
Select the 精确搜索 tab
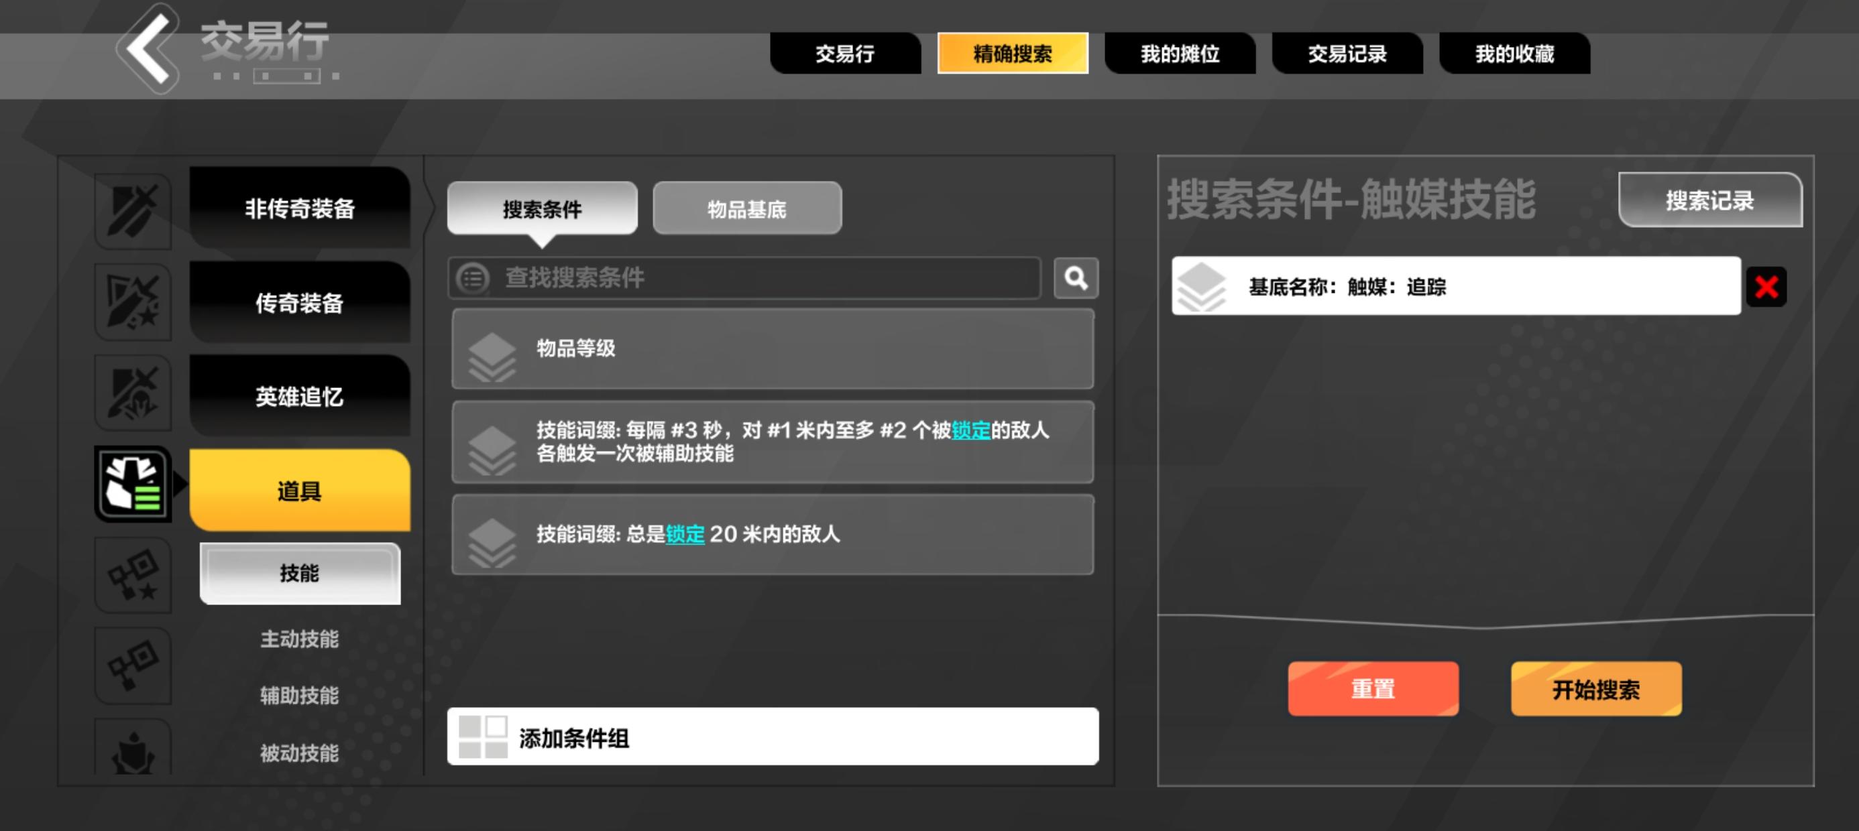click(1013, 54)
